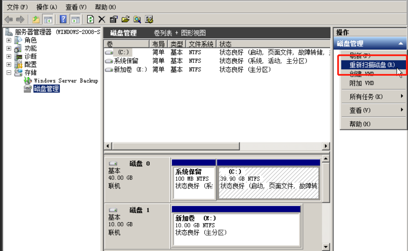The width and height of the screenshot is (408, 251).
Task: Open the 所有任务(K) submenu
Action: click(366, 97)
